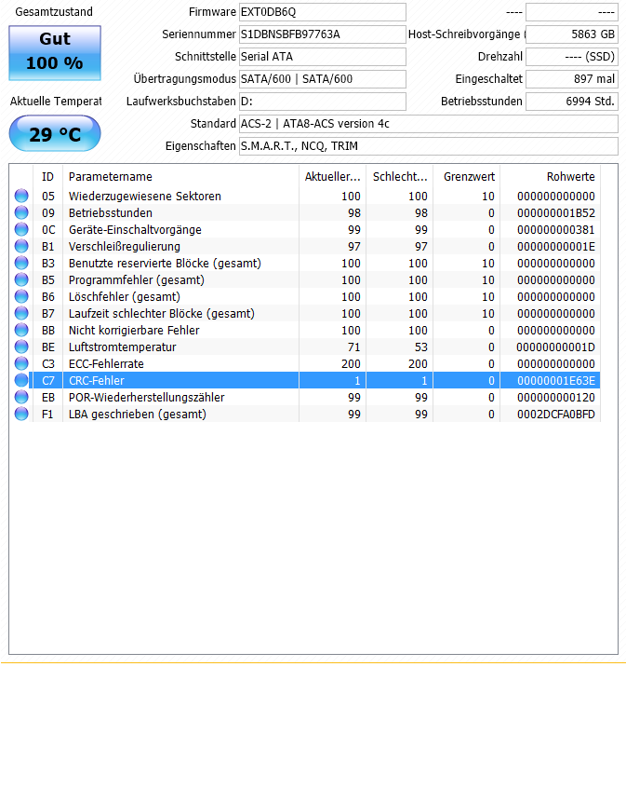Click raw value 00000000001D
Viewport: 626px width, 789px height.
point(555,347)
